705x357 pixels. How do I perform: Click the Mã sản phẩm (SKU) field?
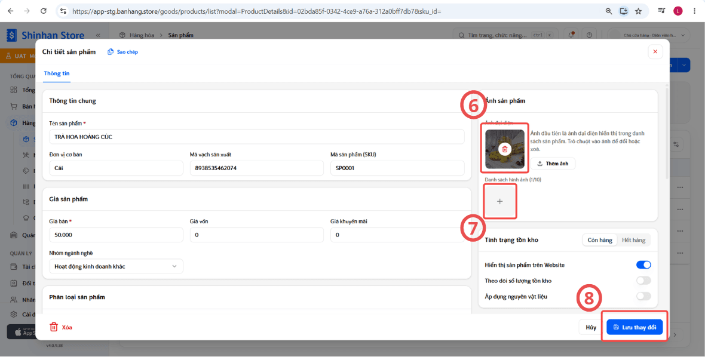(397, 168)
